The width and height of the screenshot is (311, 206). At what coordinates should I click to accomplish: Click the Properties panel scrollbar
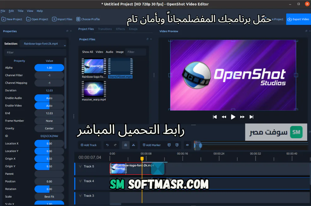[x=65, y=103]
